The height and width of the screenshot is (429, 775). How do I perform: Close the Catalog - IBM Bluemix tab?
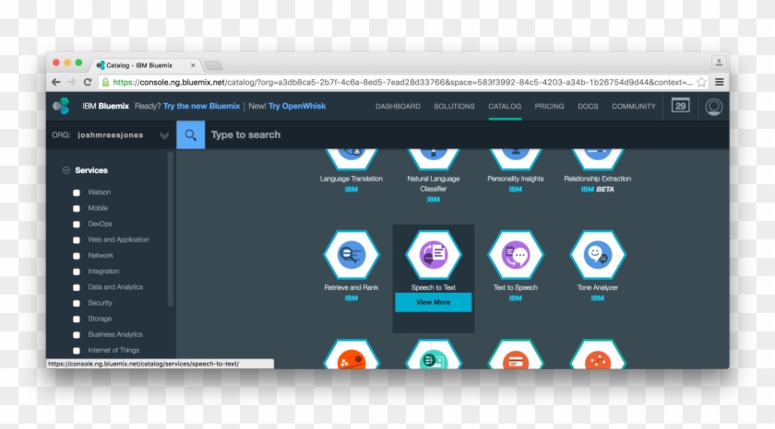(x=193, y=65)
